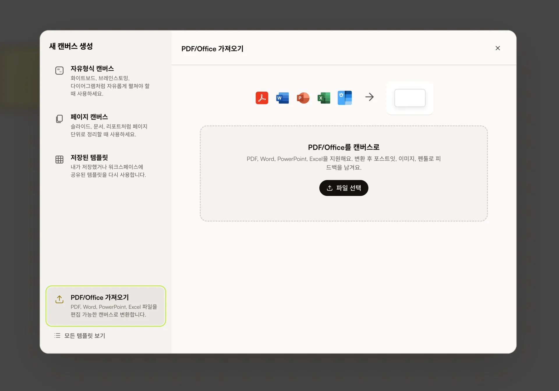
Task: Click the page canvas stacked-pages icon
Action: pos(59,119)
